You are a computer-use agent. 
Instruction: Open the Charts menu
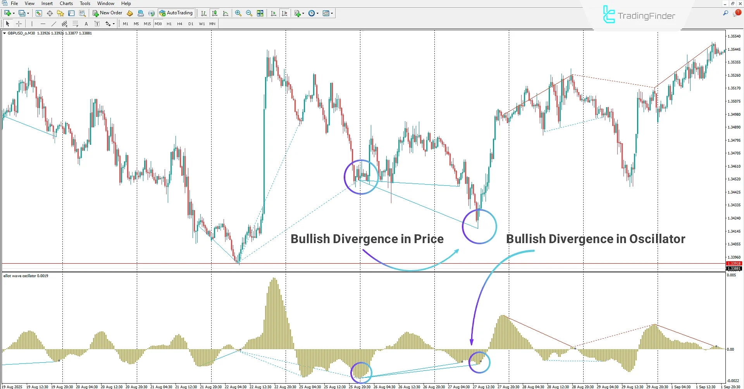66,3
